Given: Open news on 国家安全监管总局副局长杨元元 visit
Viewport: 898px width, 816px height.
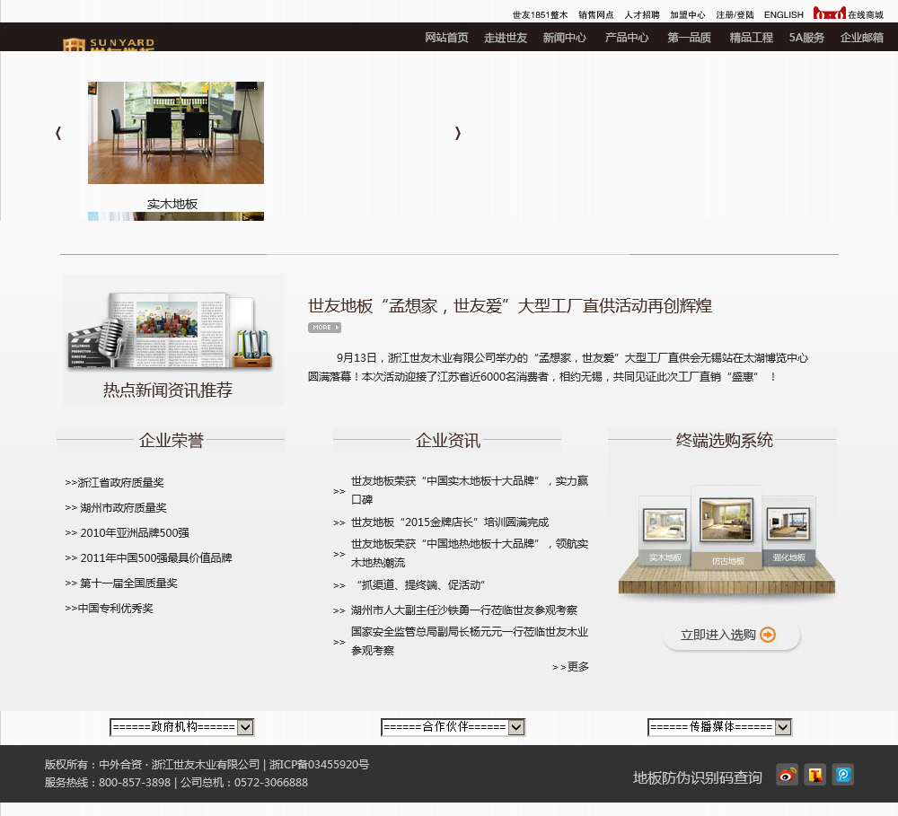Looking at the screenshot, I should [470, 641].
